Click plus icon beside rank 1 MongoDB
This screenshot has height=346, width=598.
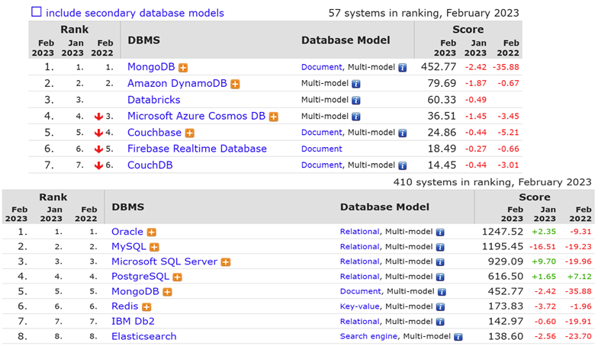pyautogui.click(x=183, y=68)
